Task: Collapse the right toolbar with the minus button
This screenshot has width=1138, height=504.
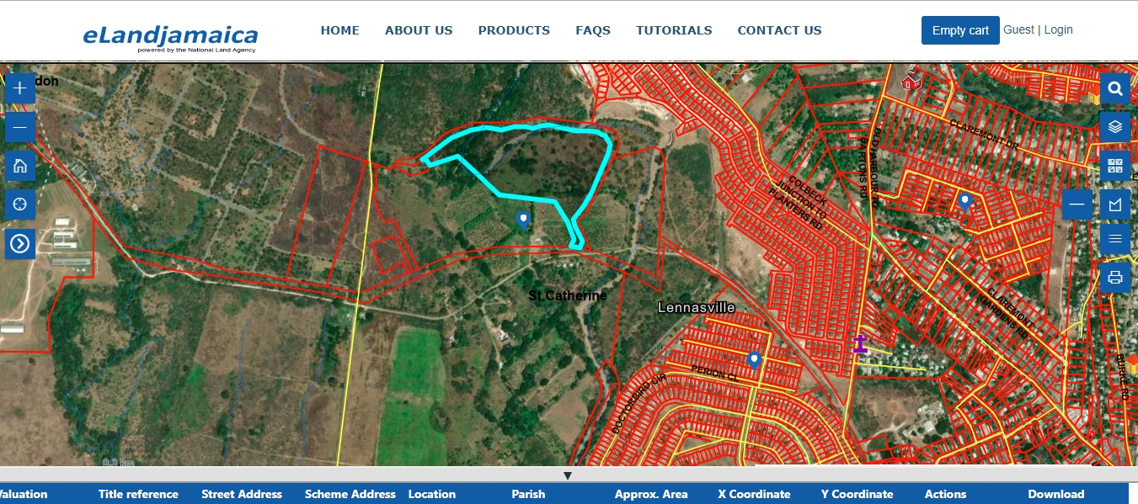Action: [1077, 204]
